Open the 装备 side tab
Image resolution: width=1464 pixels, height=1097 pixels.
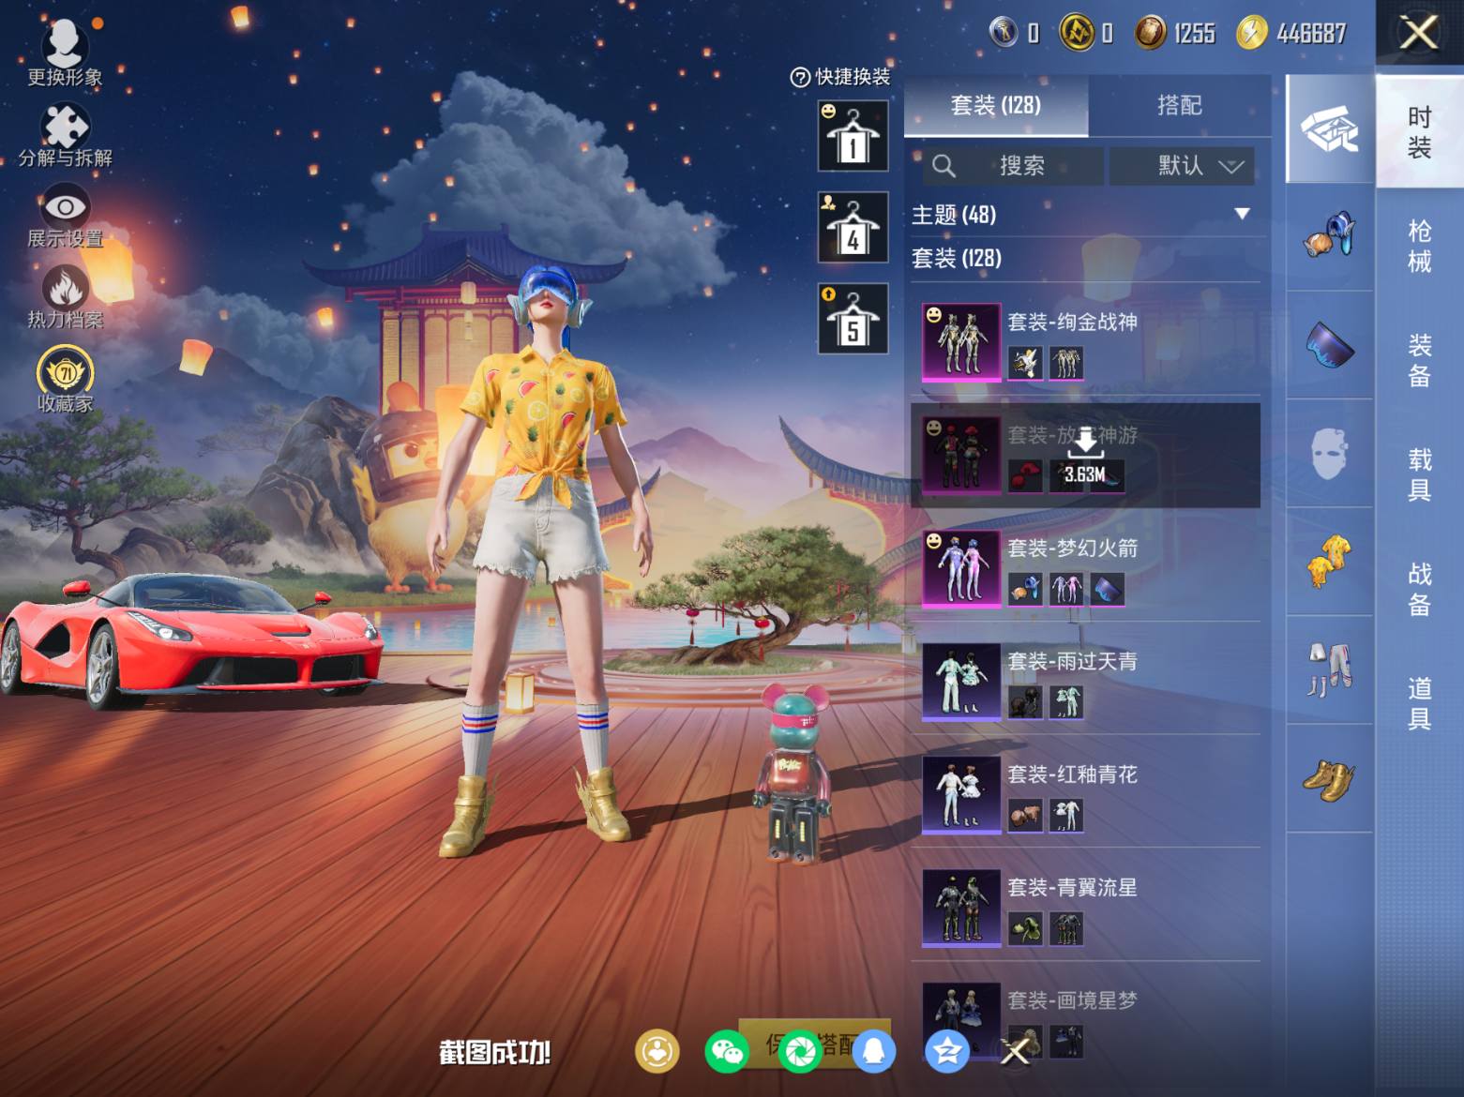[1420, 360]
